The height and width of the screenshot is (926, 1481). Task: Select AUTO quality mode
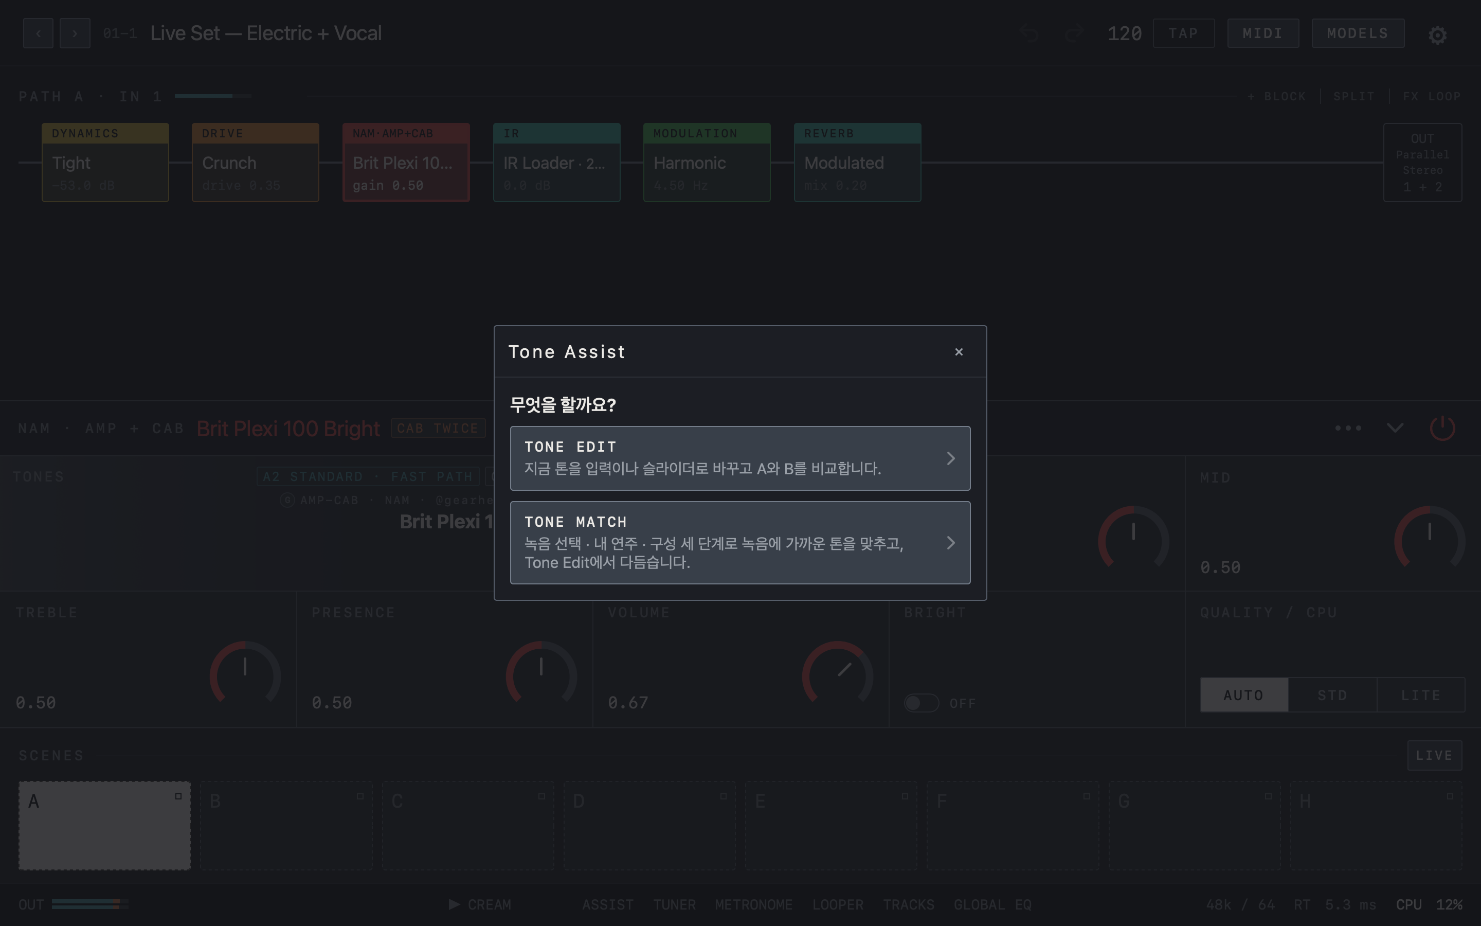(x=1244, y=694)
